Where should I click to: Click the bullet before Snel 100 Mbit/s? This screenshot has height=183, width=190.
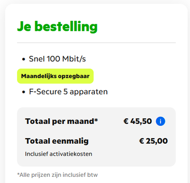coord(24,60)
